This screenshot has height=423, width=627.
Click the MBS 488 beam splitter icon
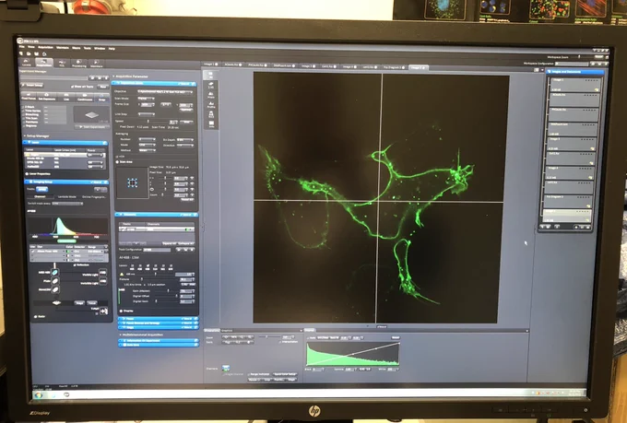[x=55, y=272]
